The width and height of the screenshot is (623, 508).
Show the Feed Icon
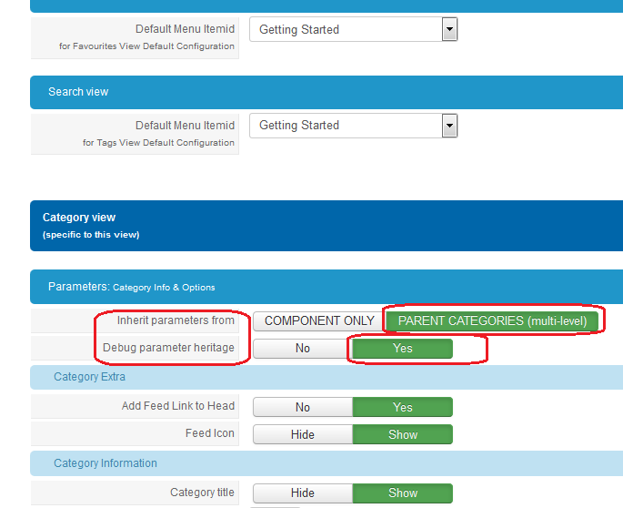(x=402, y=435)
